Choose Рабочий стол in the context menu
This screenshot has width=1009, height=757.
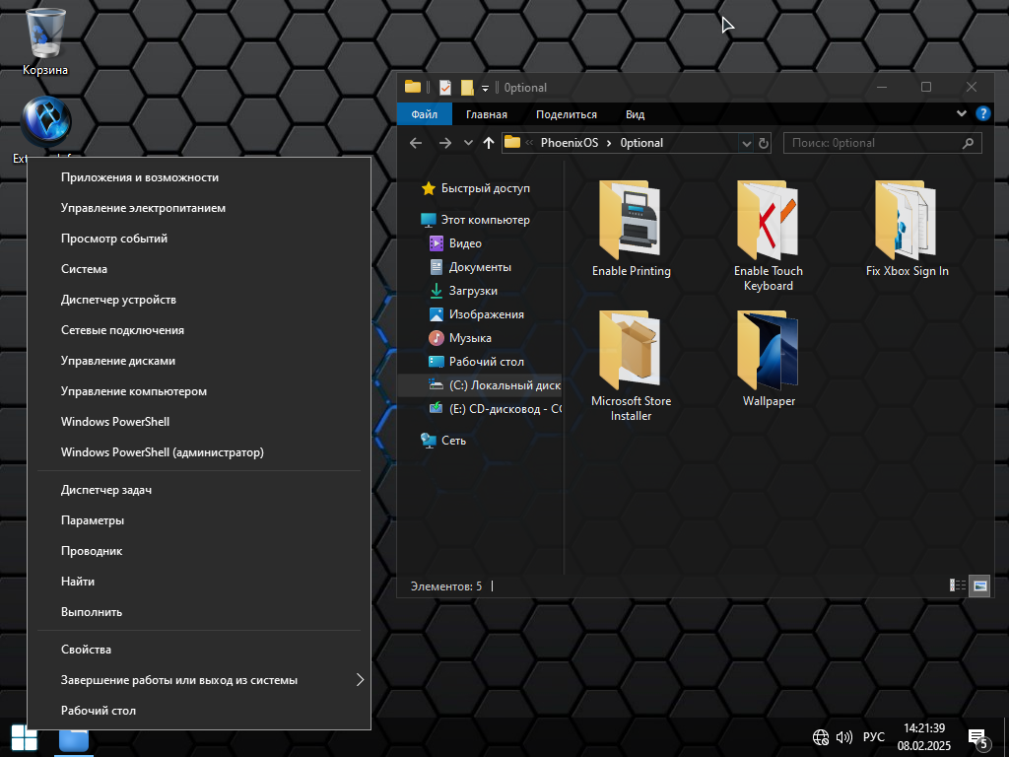(199, 711)
